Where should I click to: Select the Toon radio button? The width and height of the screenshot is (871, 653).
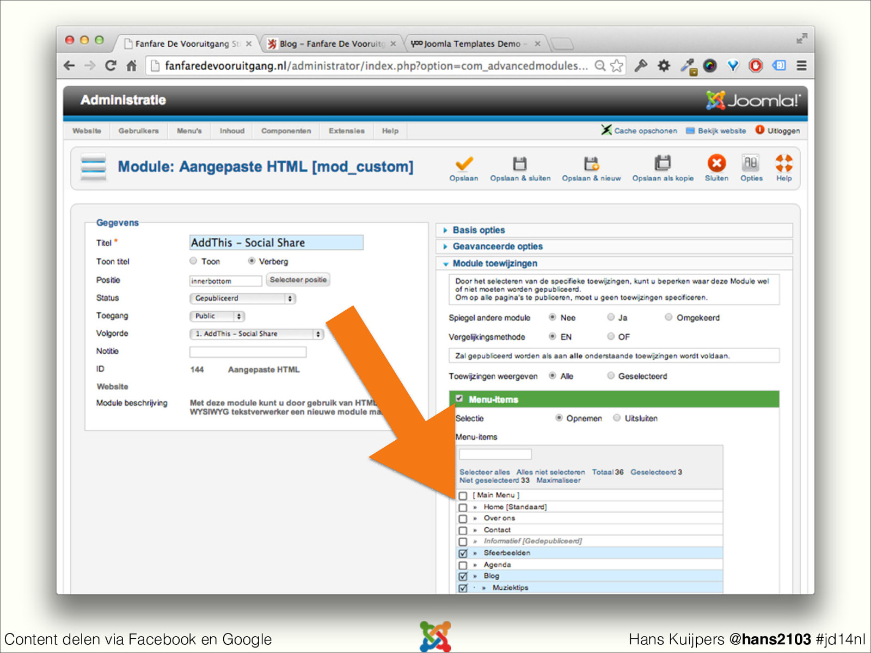[x=193, y=261]
